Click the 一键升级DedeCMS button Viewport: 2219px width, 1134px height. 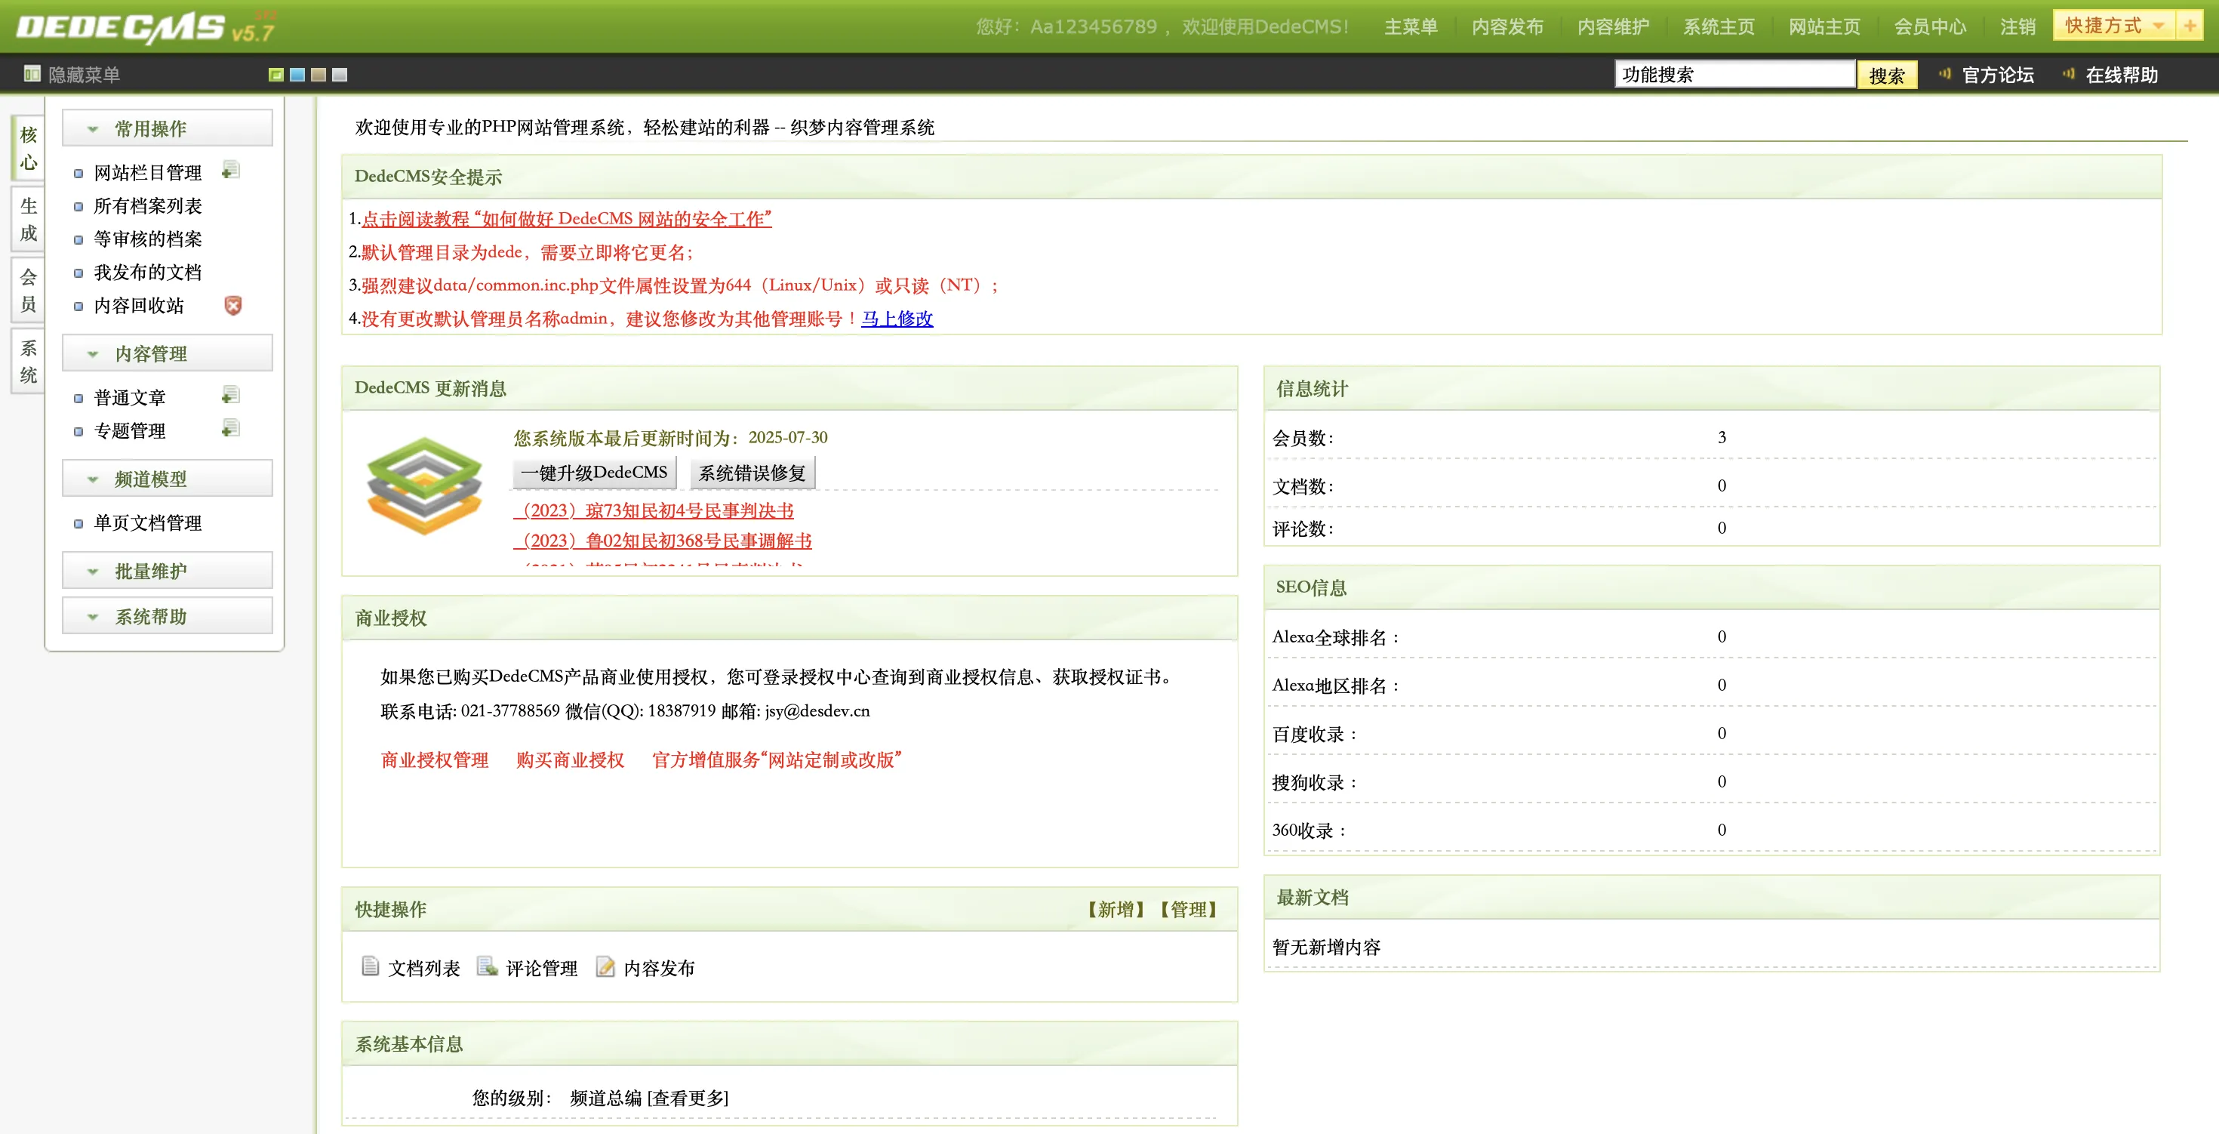595,472
